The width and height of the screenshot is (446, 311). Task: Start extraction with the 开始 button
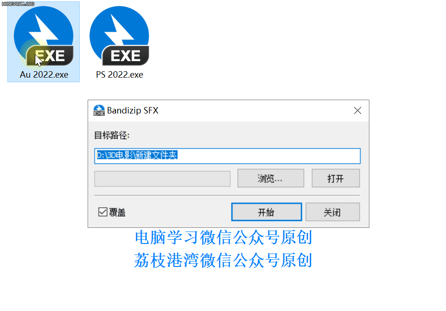pyautogui.click(x=267, y=212)
